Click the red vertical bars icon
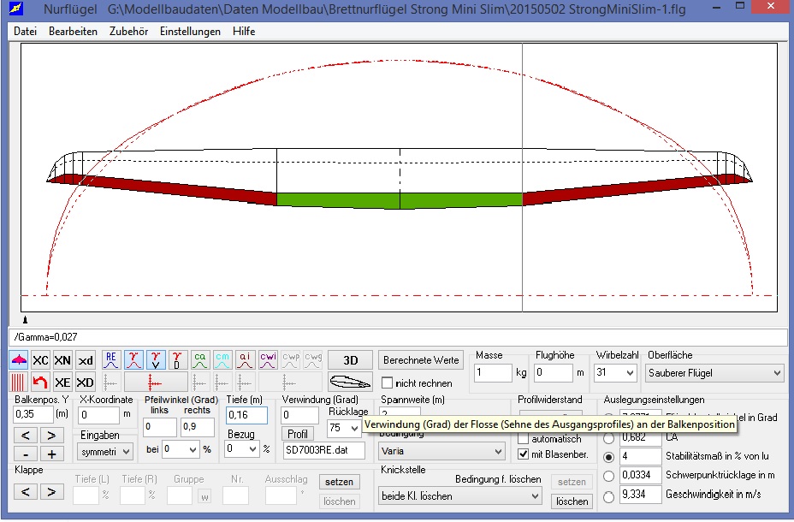The image size is (794, 522). point(18,383)
